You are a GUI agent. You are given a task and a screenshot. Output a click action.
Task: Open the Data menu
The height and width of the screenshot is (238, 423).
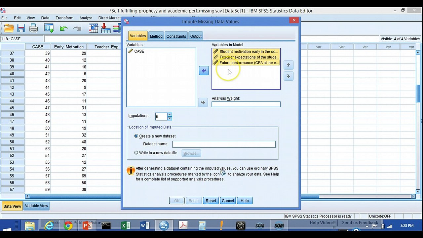(45, 18)
